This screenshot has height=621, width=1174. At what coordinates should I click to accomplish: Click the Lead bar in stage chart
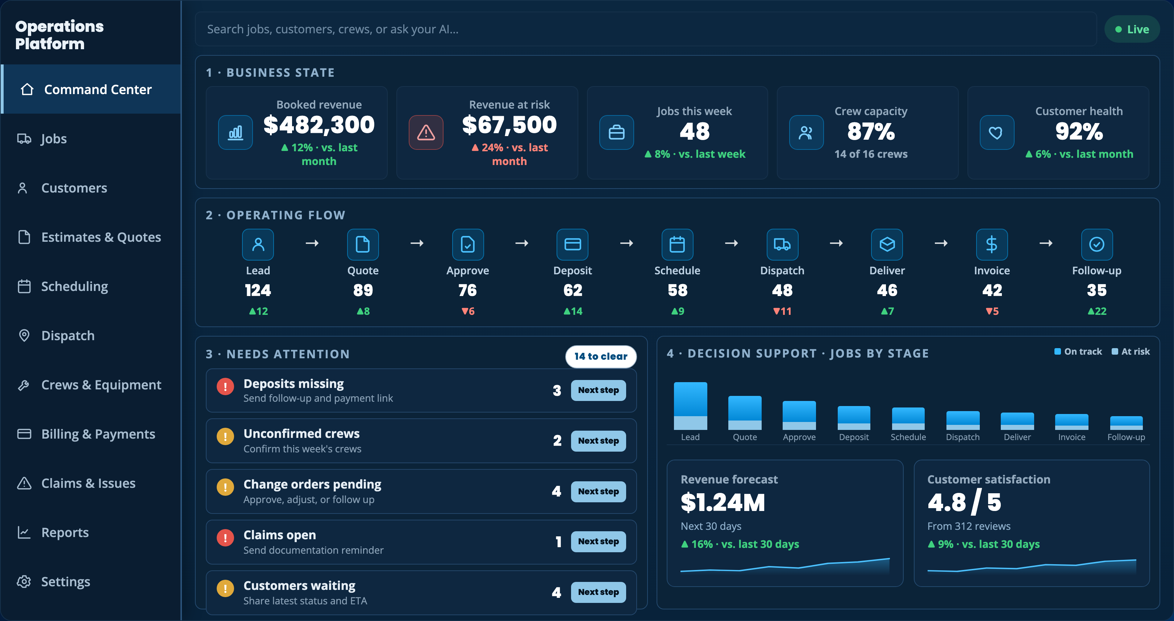pos(691,406)
